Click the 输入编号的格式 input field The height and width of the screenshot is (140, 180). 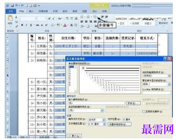[x=97, y=103]
